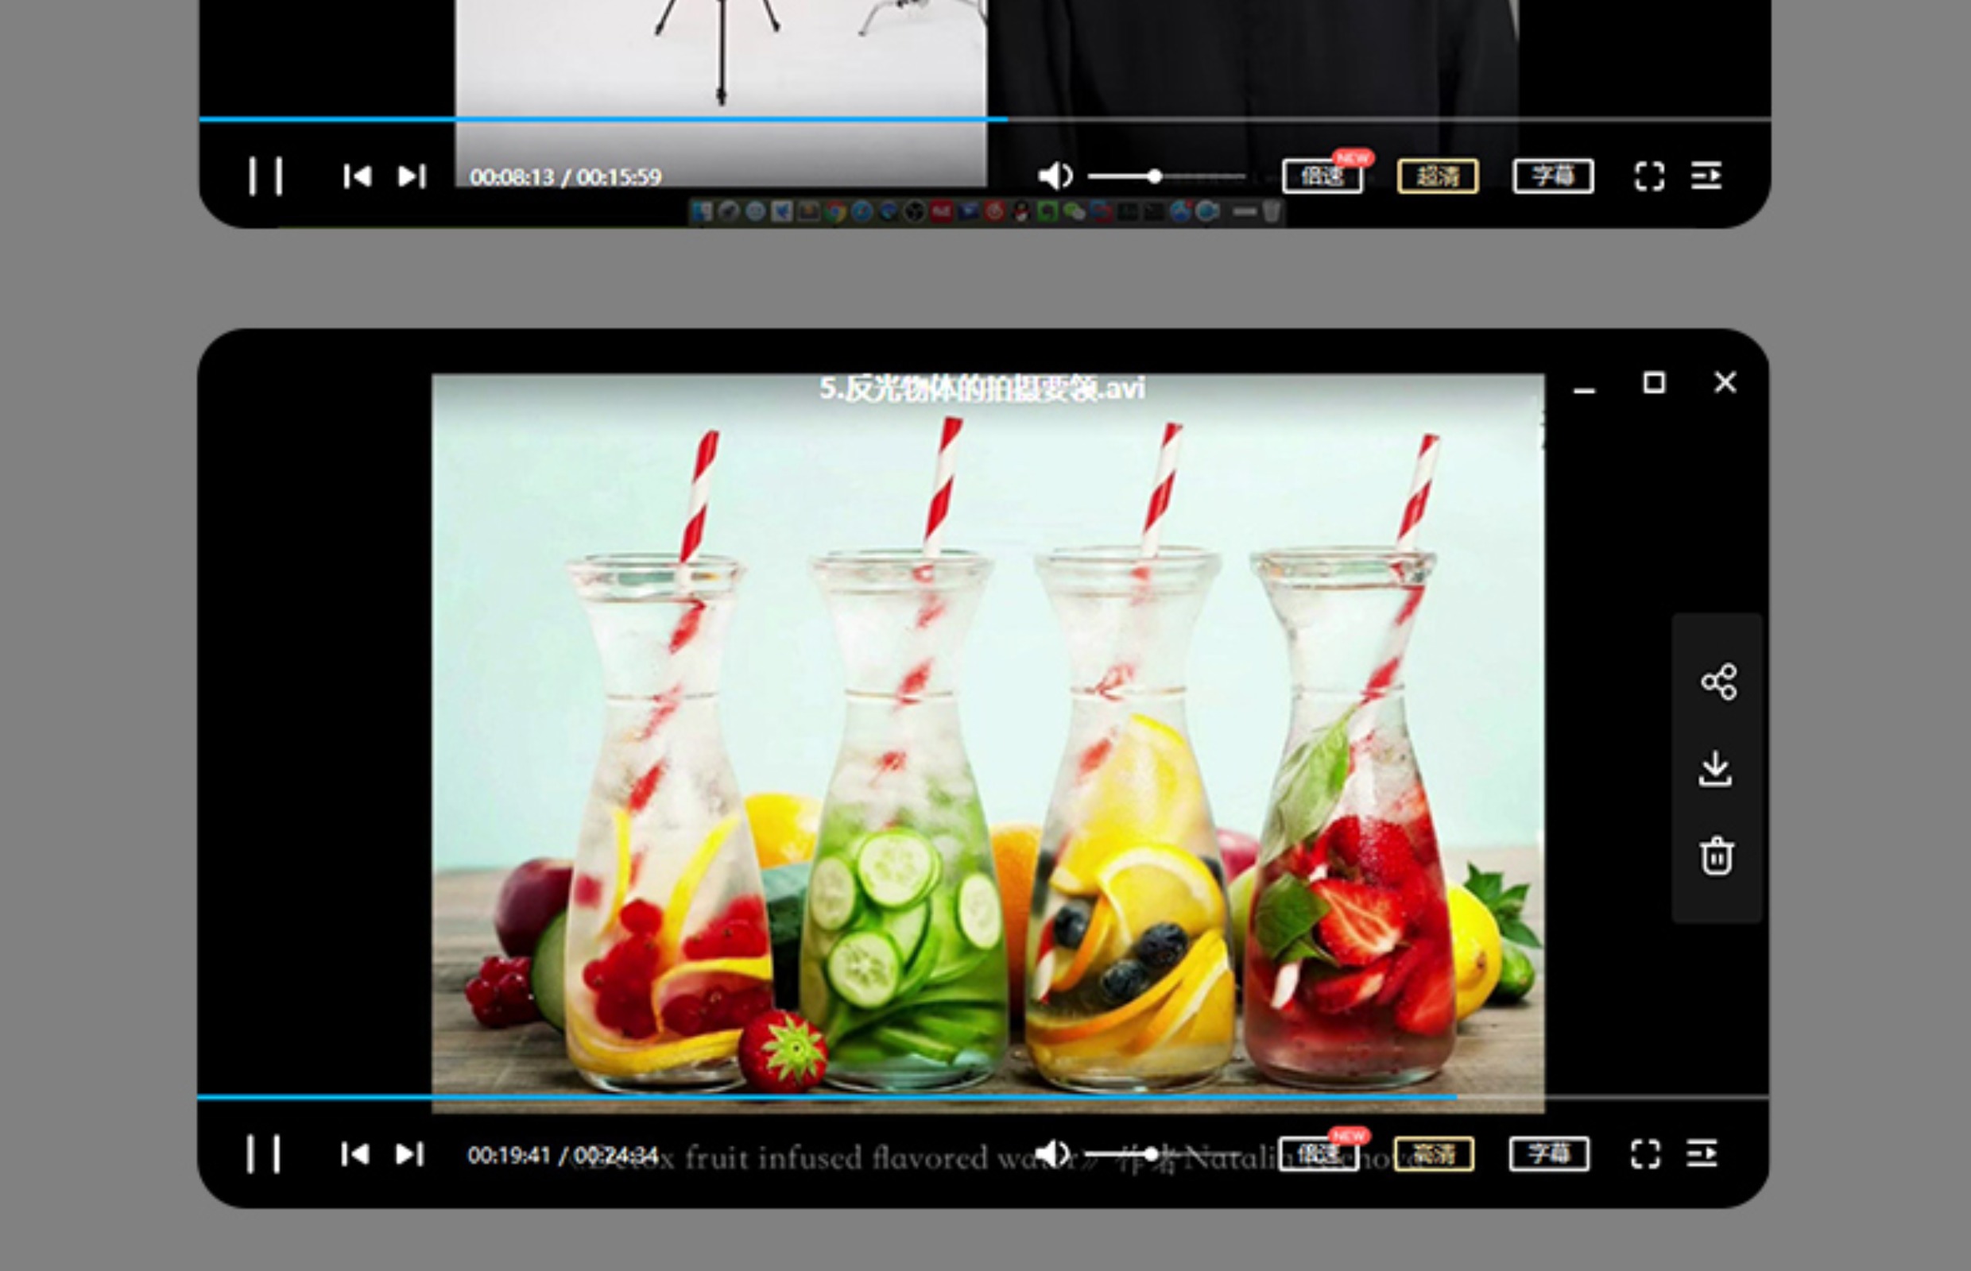The width and height of the screenshot is (1971, 1271).
Task: Click the download icon on side panel
Action: point(1716,768)
